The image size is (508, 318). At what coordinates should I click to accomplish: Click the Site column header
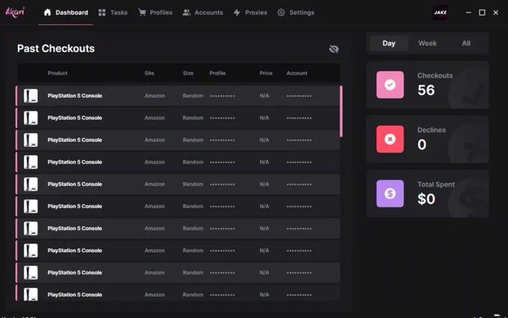coord(149,73)
